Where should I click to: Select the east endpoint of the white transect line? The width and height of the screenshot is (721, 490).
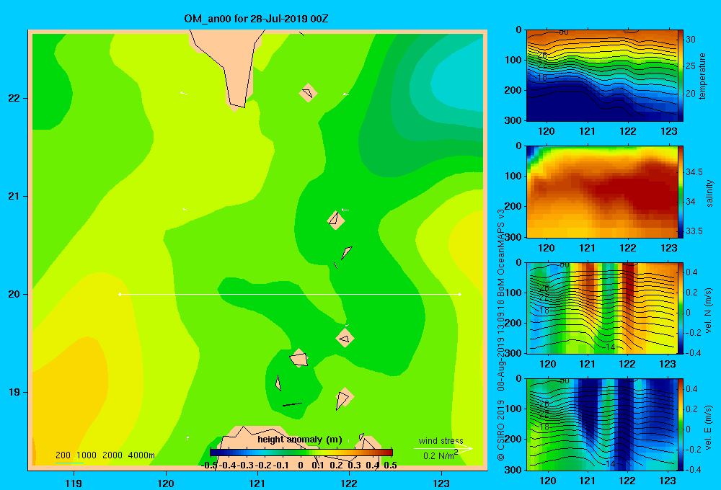click(460, 294)
